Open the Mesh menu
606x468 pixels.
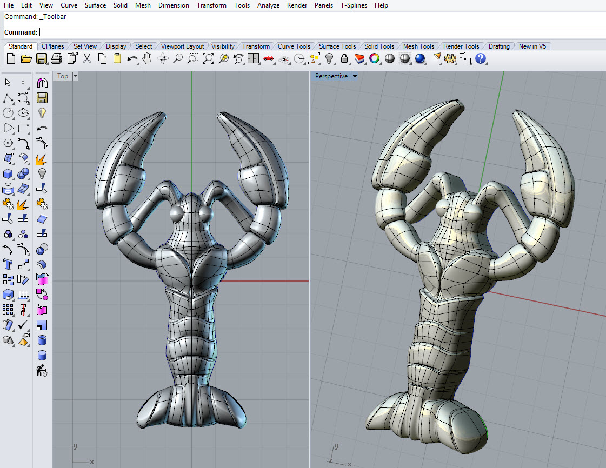point(143,5)
